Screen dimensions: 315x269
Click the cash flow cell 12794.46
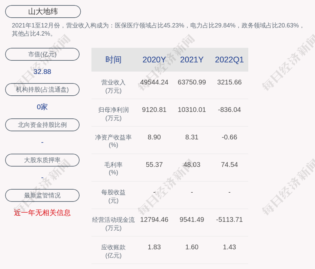point(154,219)
